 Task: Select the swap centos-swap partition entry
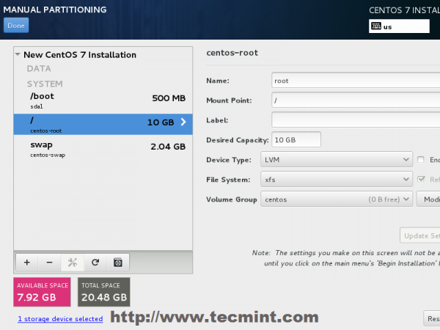coord(103,149)
